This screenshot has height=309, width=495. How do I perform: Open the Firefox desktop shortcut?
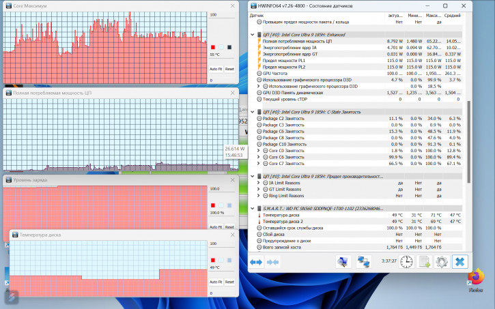point(476,280)
